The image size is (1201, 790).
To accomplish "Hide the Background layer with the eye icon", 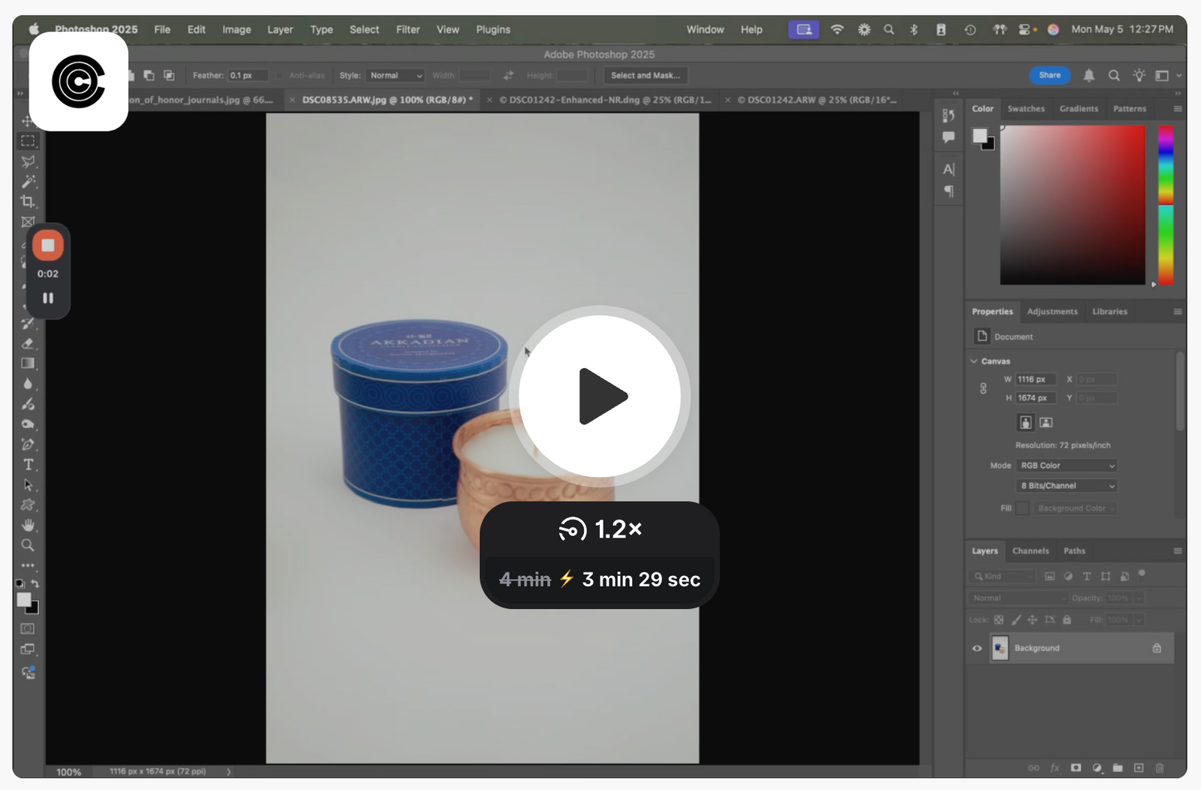I will (x=977, y=648).
